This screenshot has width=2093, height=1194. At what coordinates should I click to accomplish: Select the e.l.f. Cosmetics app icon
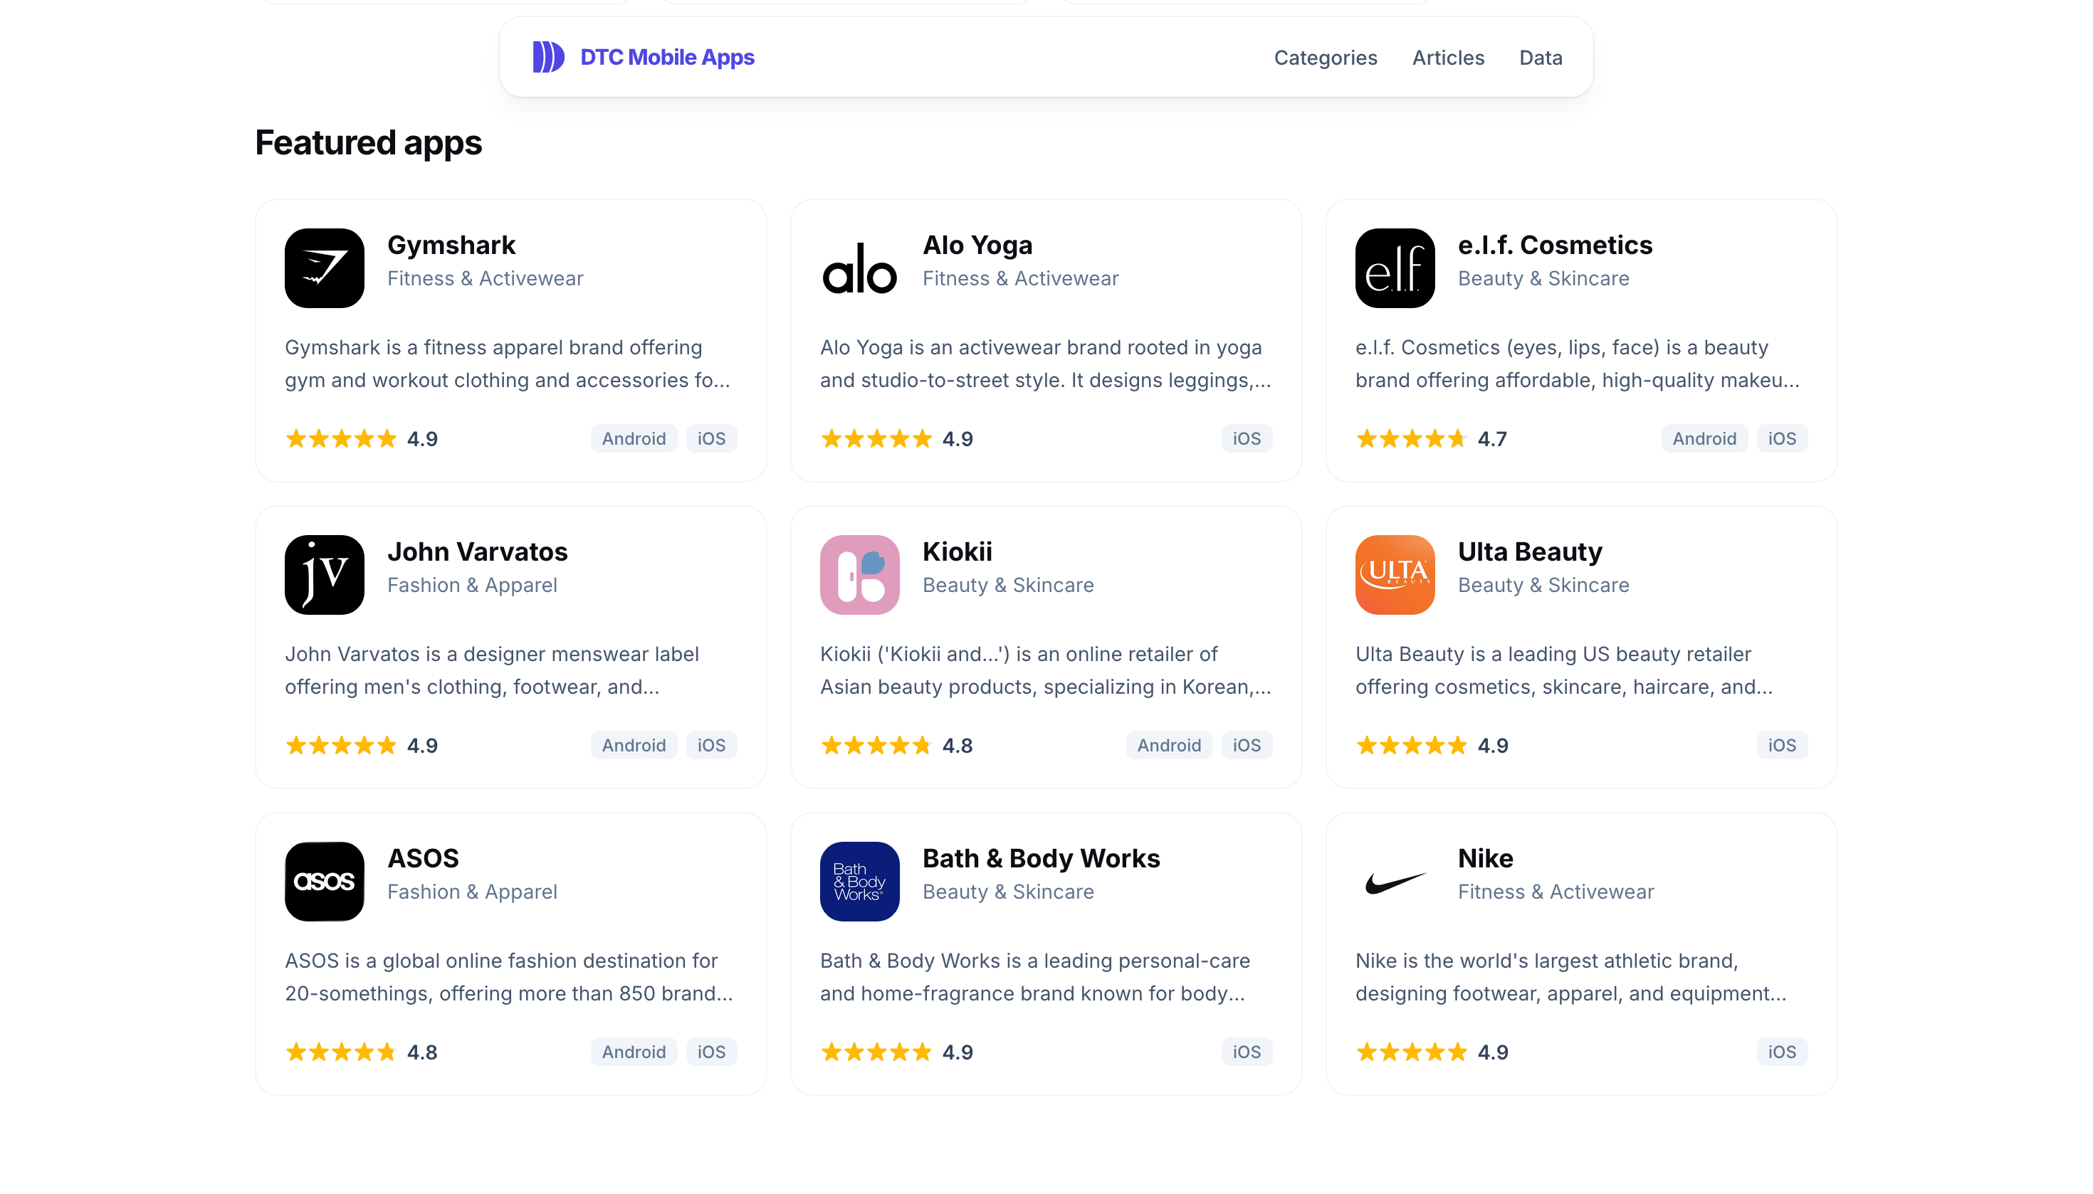coord(1395,268)
